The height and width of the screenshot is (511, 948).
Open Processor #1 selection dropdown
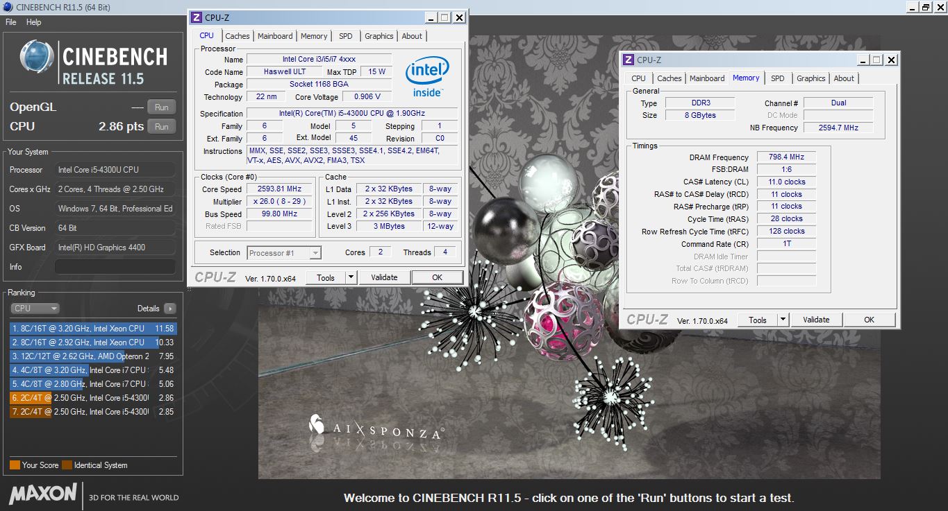point(283,253)
